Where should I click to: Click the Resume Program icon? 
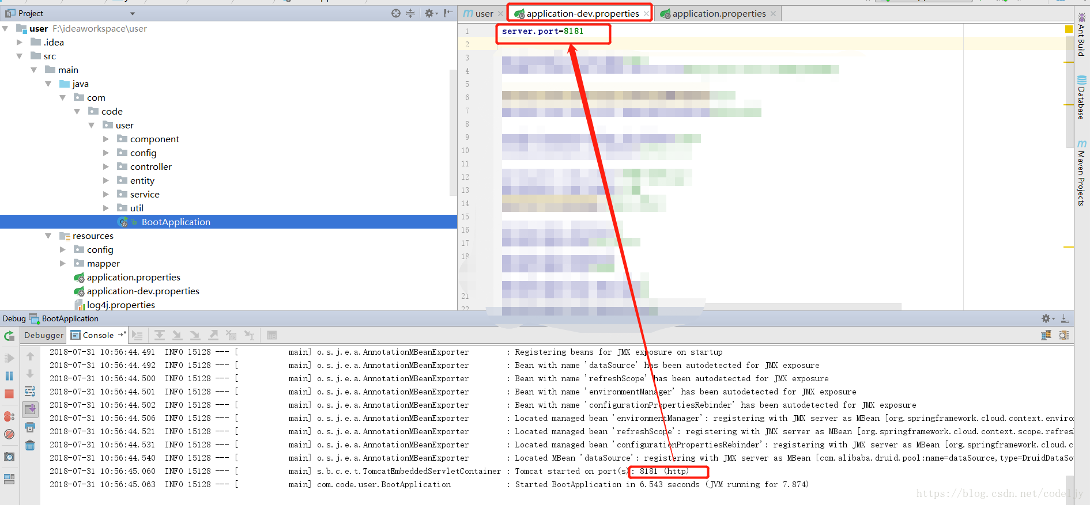tap(9, 358)
